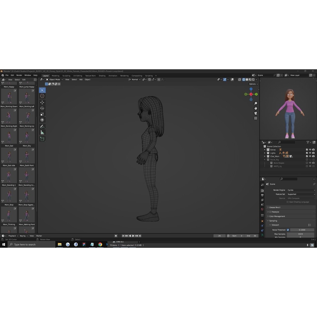Toggle the camera view icon
The image size is (317, 317).
pos(256,113)
